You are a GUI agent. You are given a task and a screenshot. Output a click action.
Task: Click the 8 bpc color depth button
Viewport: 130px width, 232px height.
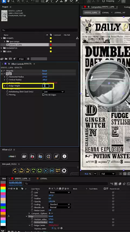click(x=22, y=59)
